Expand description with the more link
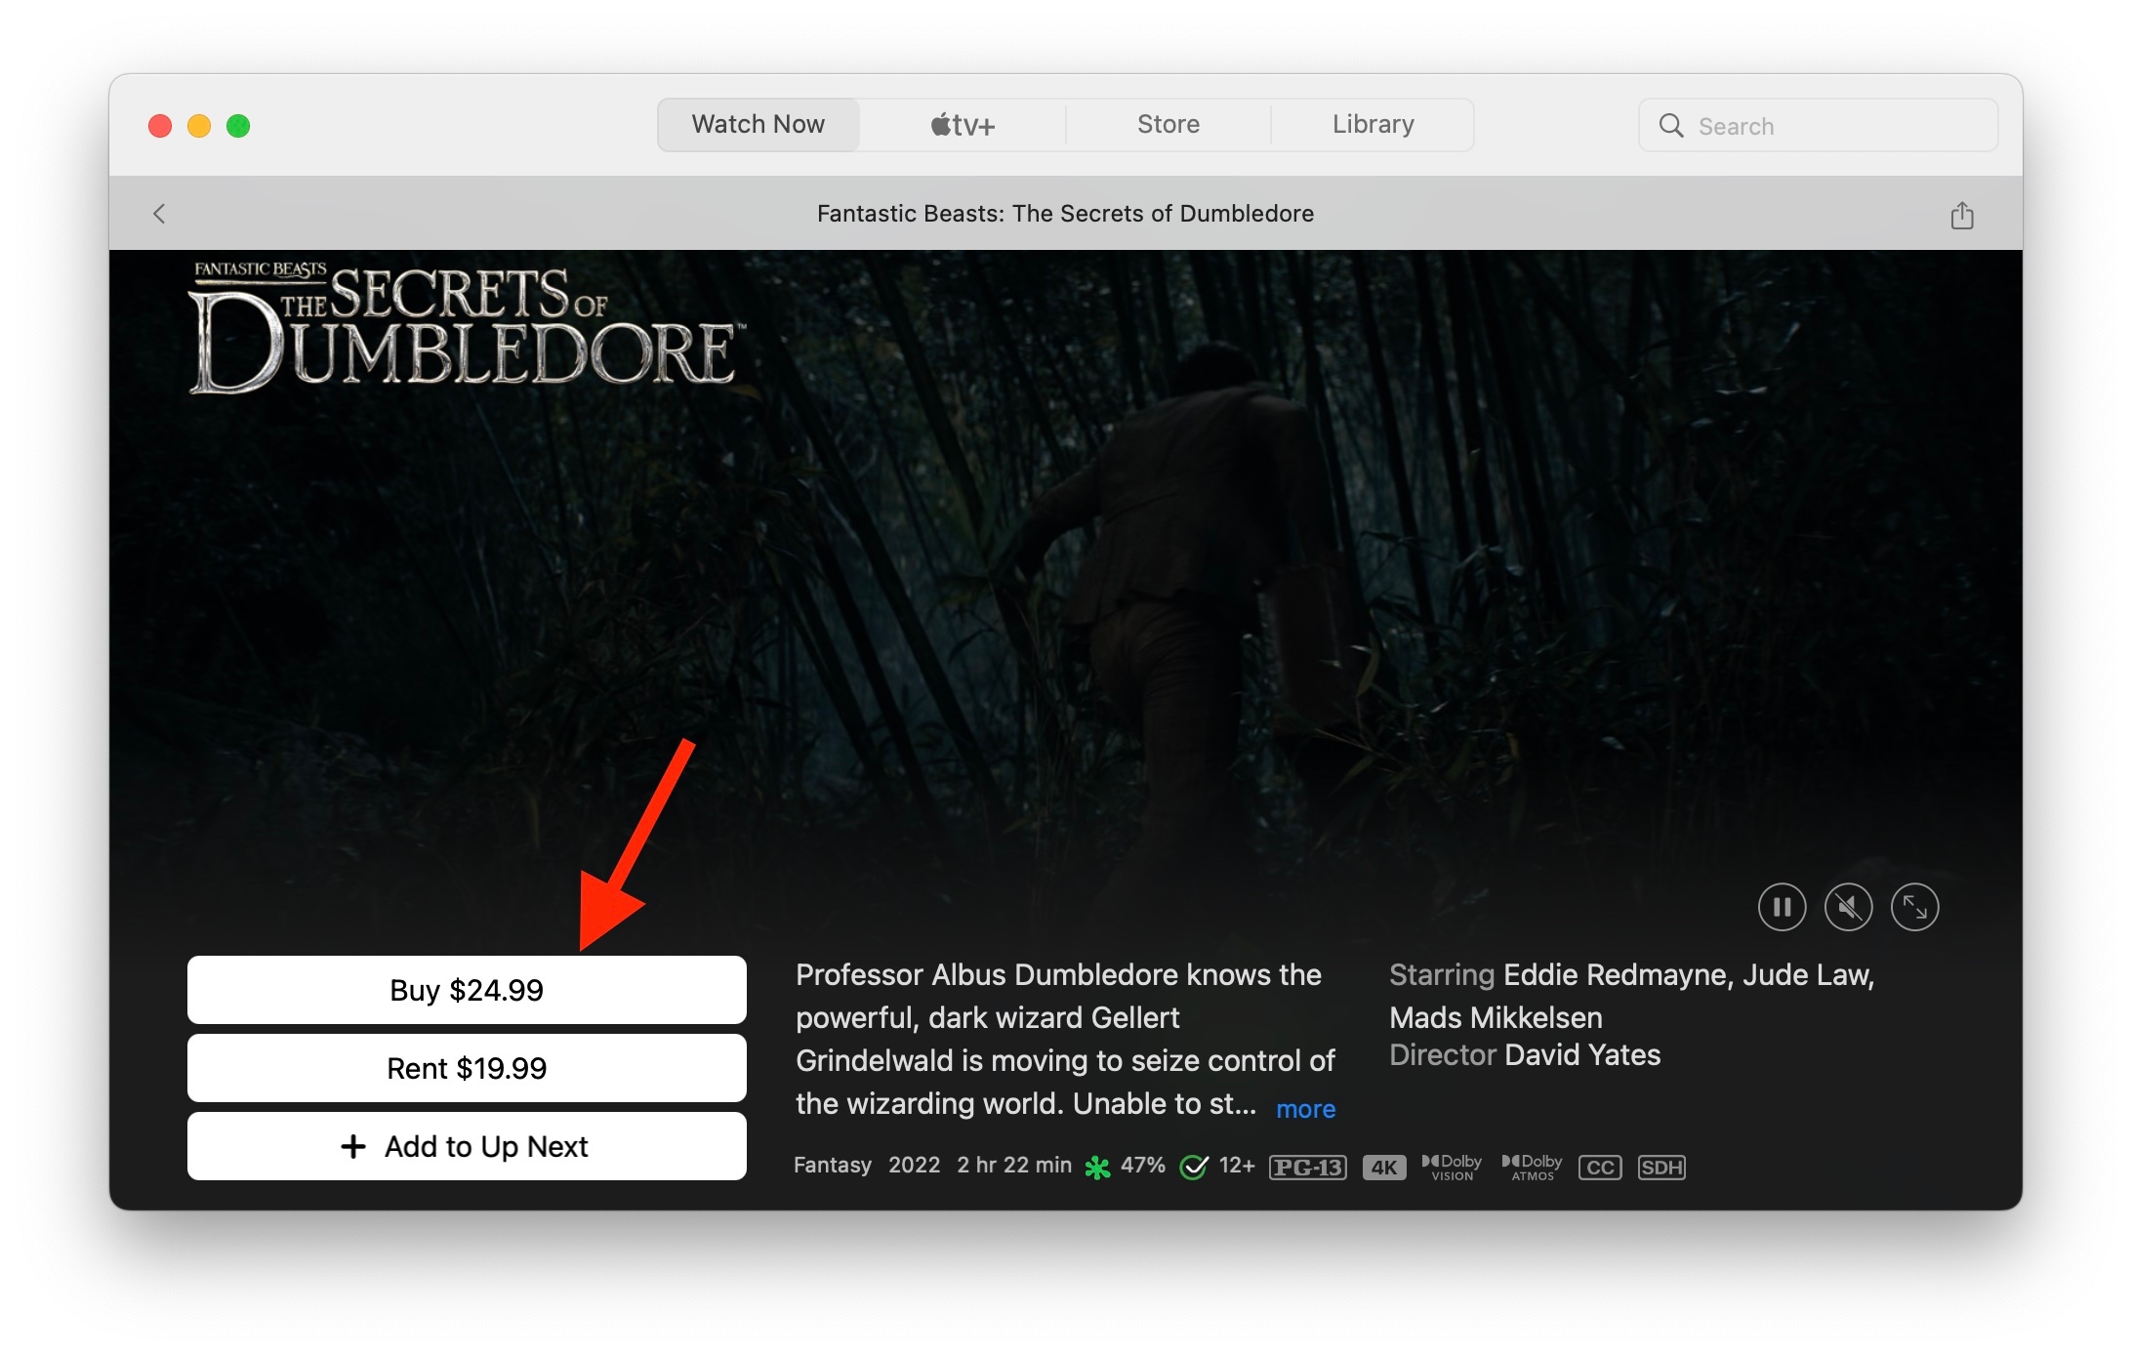Screen dimensions: 2132x1355 pos(1305,1109)
